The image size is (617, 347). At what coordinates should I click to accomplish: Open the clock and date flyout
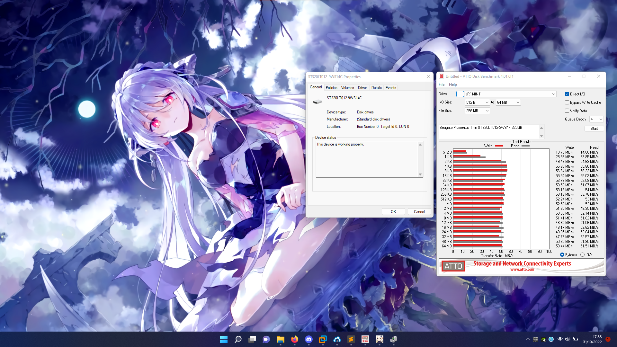(592, 339)
